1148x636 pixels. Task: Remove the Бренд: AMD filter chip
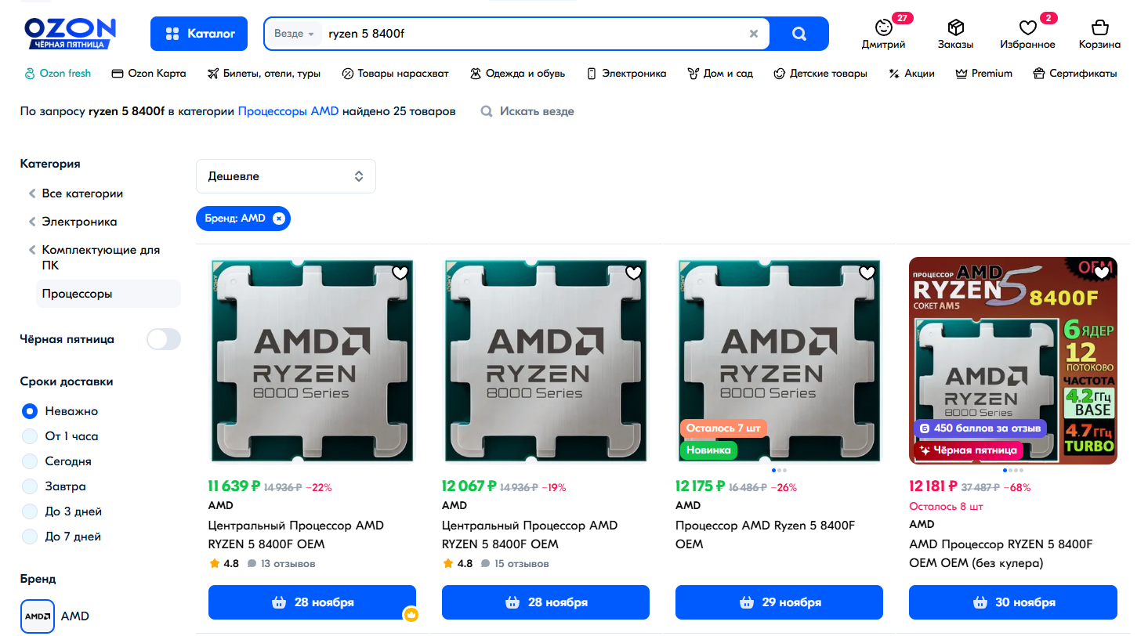tap(279, 219)
